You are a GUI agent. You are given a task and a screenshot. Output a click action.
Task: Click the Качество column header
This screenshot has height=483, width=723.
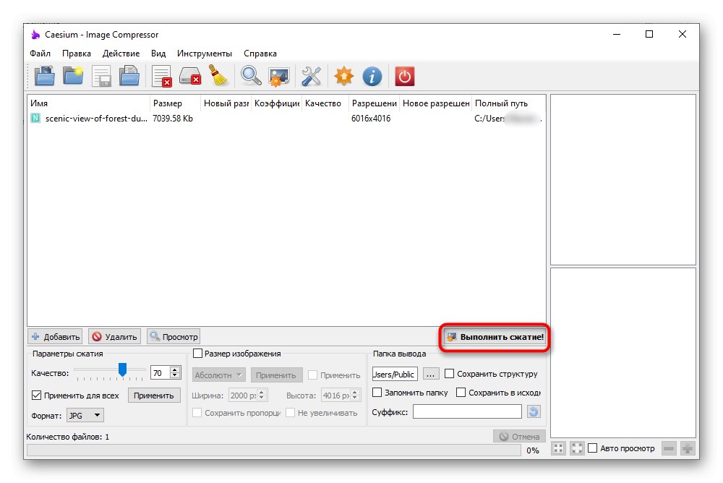(x=325, y=103)
